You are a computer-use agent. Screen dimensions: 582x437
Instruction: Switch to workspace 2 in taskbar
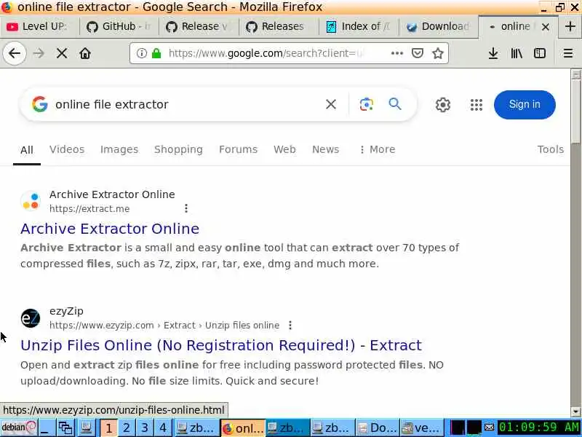tap(126, 428)
